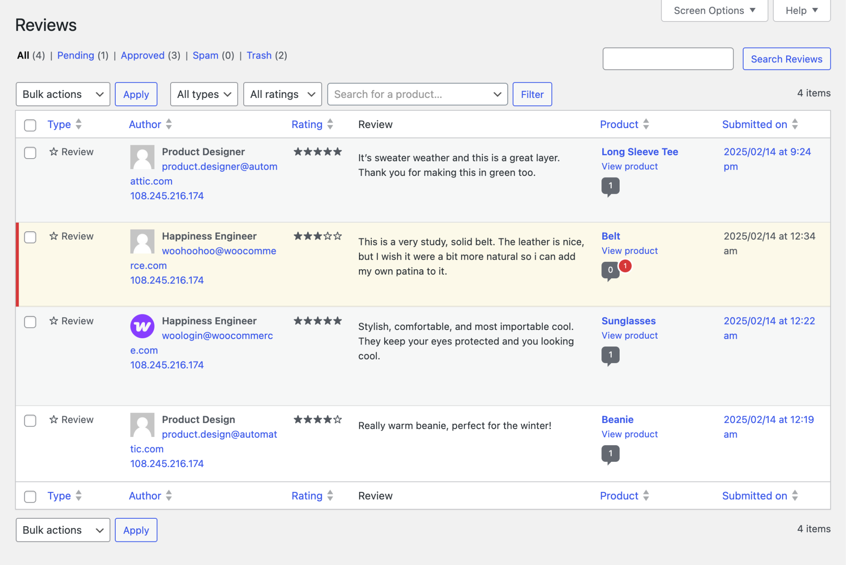Click the comment bubble icon on Long Sleeve Tee review
The width and height of the screenshot is (846, 565).
click(611, 186)
